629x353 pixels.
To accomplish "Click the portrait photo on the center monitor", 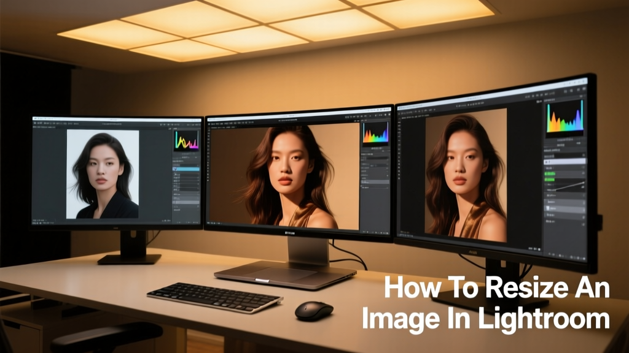I will point(284,176).
